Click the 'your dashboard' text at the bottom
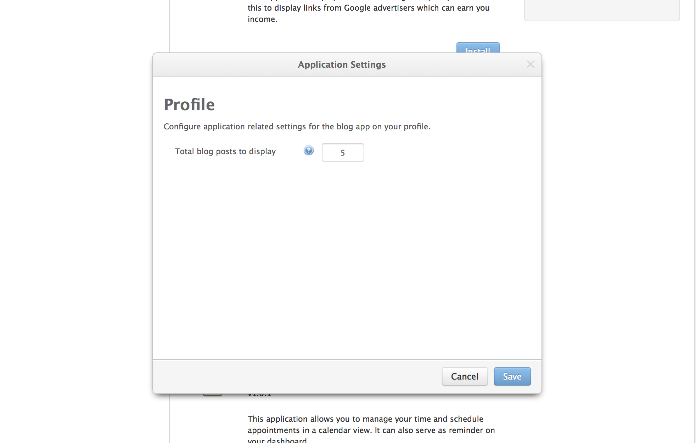The width and height of the screenshot is (696, 443). [x=277, y=440]
